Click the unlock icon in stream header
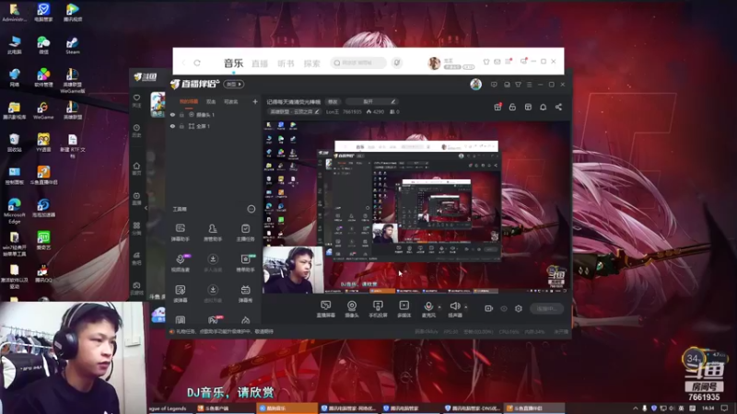 pyautogui.click(x=512, y=107)
